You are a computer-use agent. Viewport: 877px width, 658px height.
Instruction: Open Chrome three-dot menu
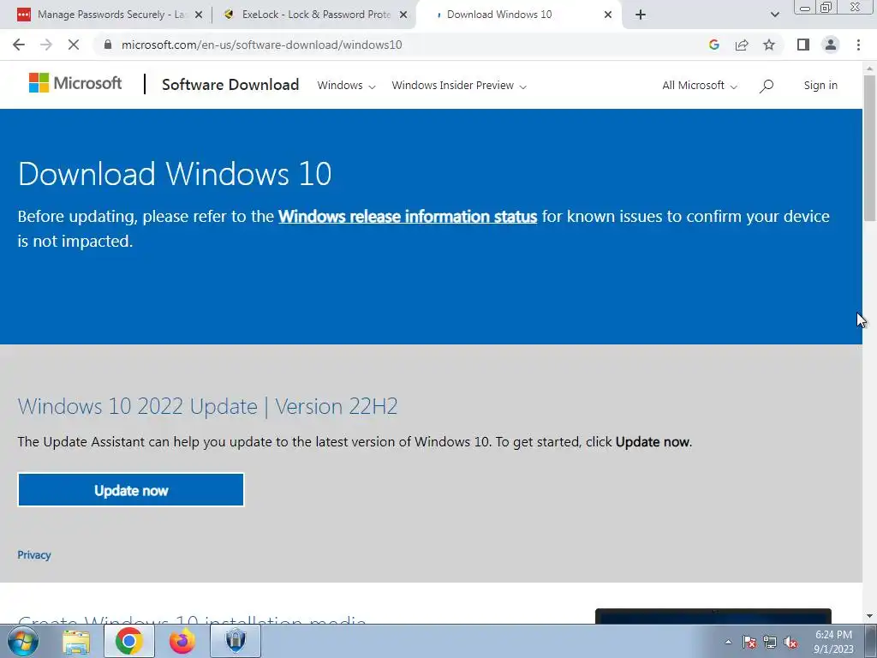[858, 45]
